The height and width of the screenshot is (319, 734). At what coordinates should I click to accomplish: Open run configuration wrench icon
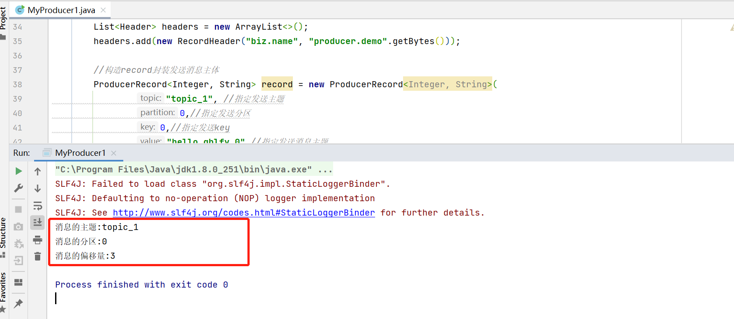coord(18,189)
